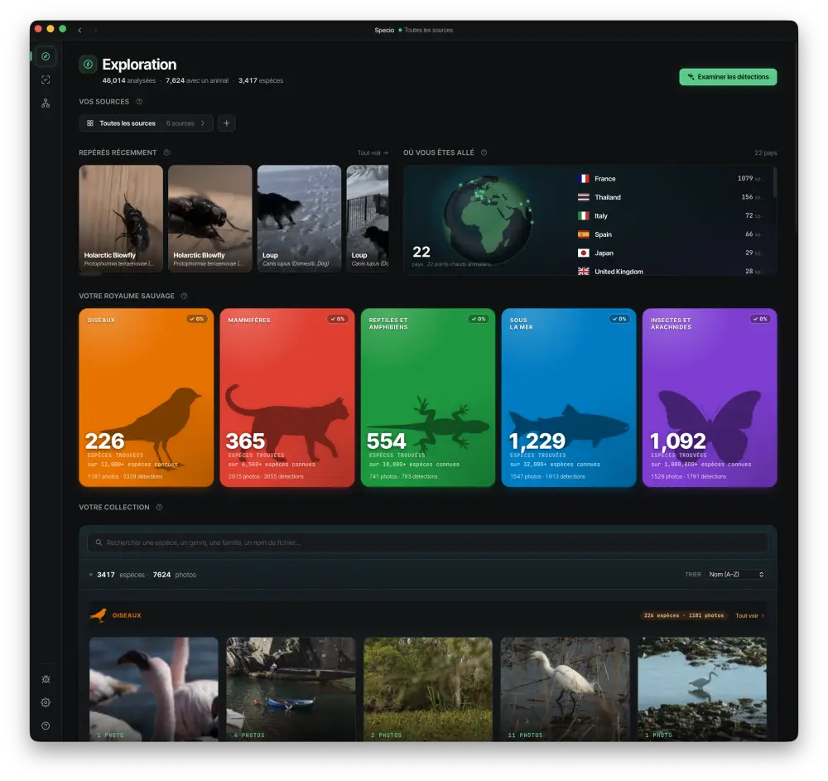828x781 pixels.
Task: Show info for Repérés récemment section
Action: pyautogui.click(x=167, y=152)
